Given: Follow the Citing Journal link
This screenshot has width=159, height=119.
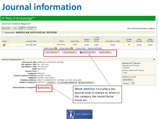Looking at the screenshot, I should (65, 48).
